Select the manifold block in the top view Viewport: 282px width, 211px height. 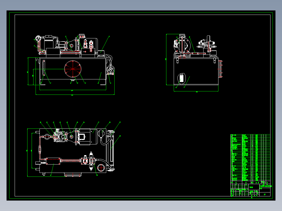tap(53, 161)
